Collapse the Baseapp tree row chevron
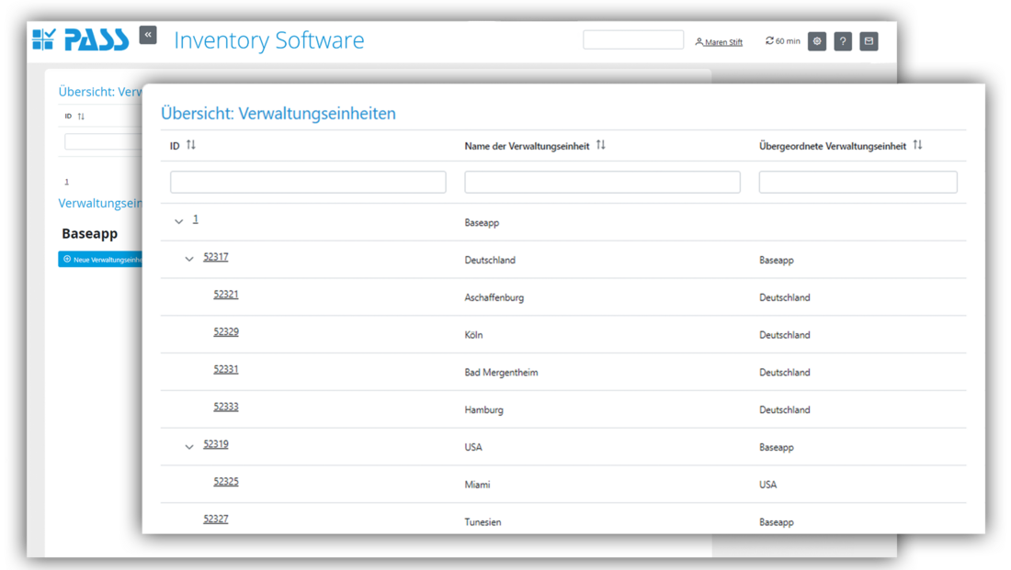 point(180,221)
